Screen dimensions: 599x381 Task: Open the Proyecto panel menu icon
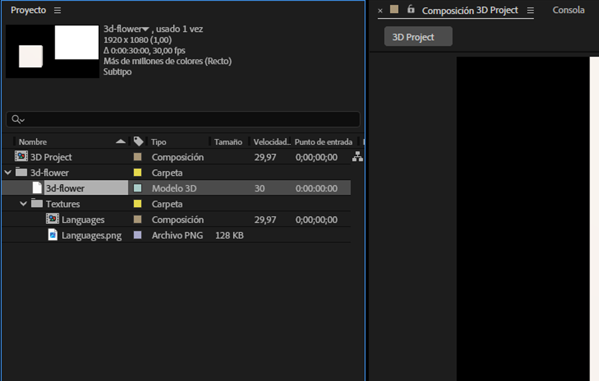click(x=58, y=10)
